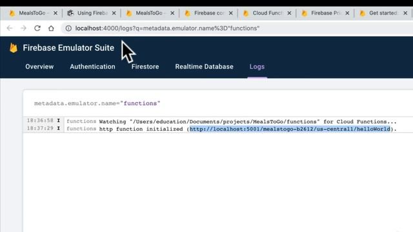Close the Cloud Functions tab
The width and height of the screenshot is (413, 232).
coord(289,13)
